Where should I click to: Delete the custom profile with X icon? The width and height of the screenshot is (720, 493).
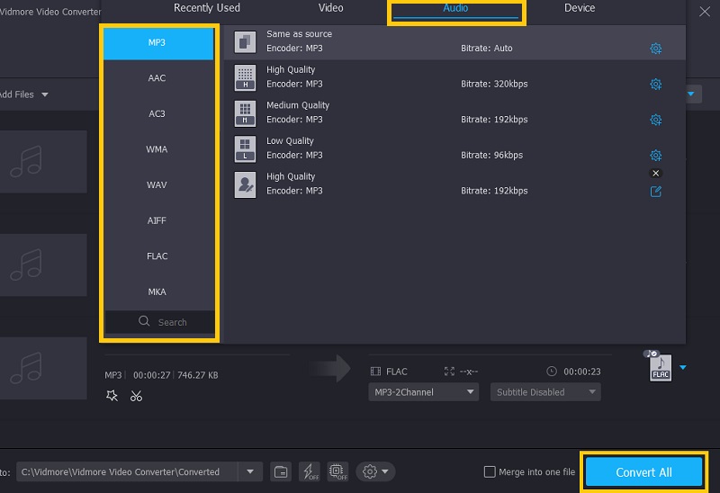[655, 173]
